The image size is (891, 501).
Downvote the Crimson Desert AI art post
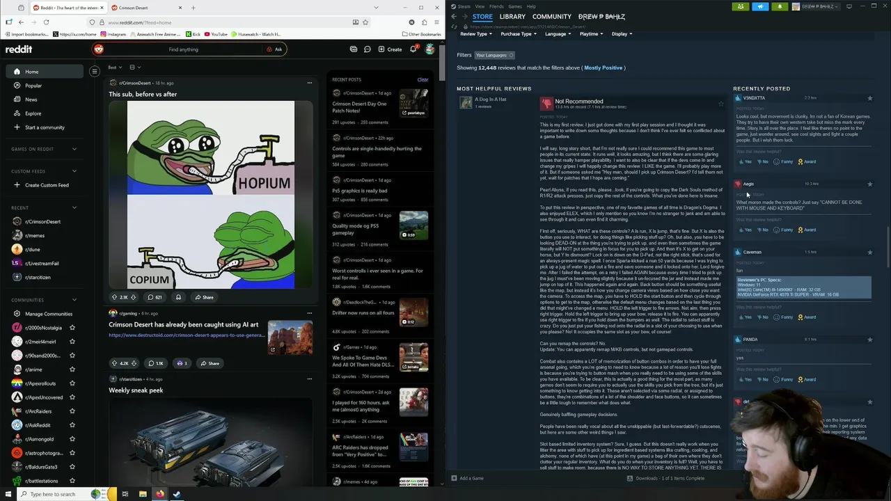134,363
